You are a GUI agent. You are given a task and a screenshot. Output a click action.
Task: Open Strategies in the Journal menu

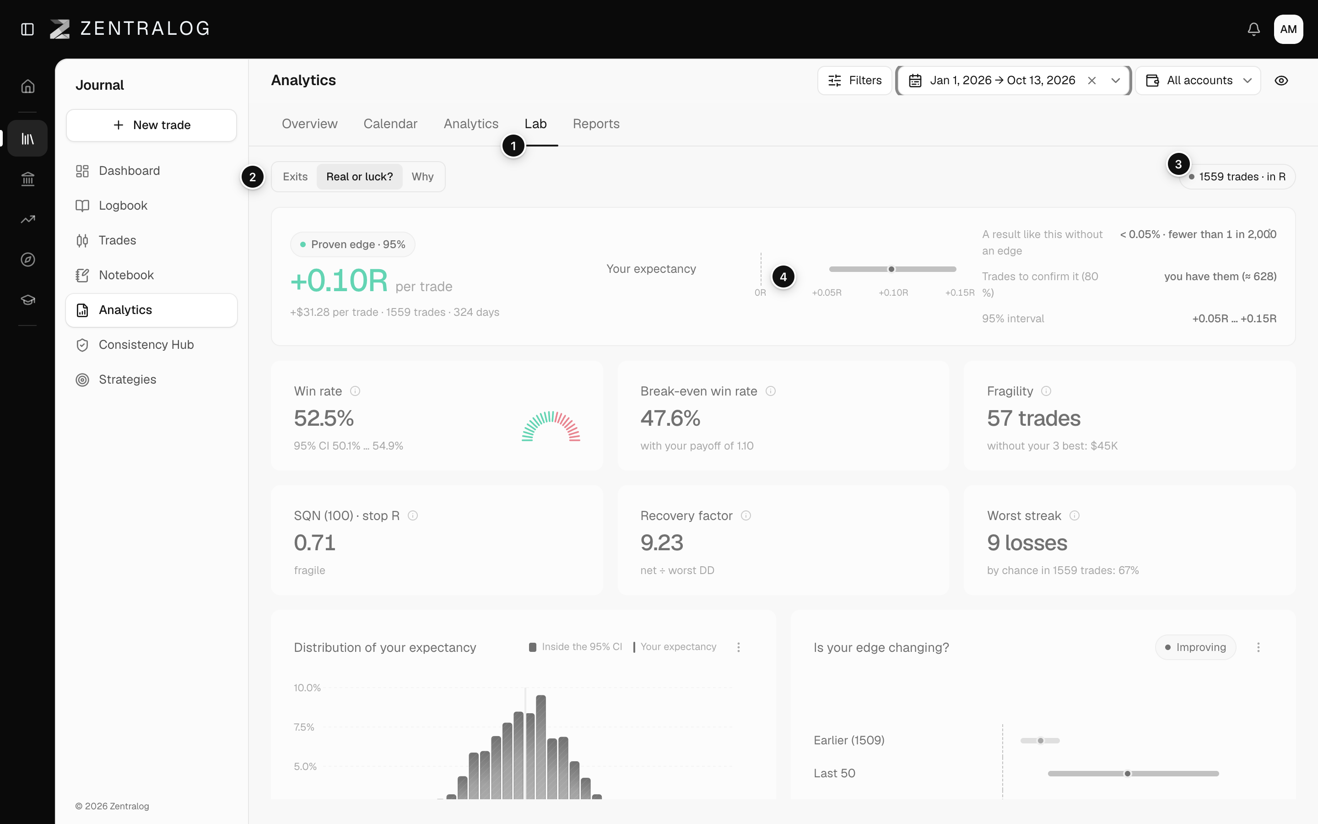[x=151, y=380]
